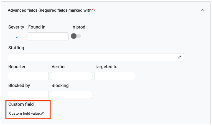The width and height of the screenshot is (212, 126).
Task: Click the Found in text box
Action: click(x=48, y=36)
